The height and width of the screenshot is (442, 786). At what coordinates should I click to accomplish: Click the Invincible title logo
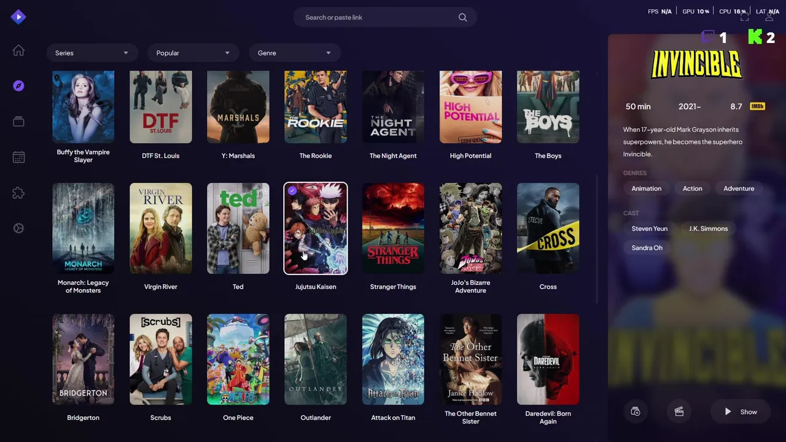[x=696, y=64]
